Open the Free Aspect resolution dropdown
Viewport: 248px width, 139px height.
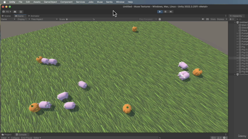coord(44,19)
